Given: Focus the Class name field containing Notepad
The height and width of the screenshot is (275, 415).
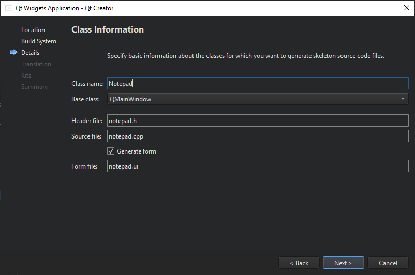Looking at the screenshot, I should [x=258, y=84].
